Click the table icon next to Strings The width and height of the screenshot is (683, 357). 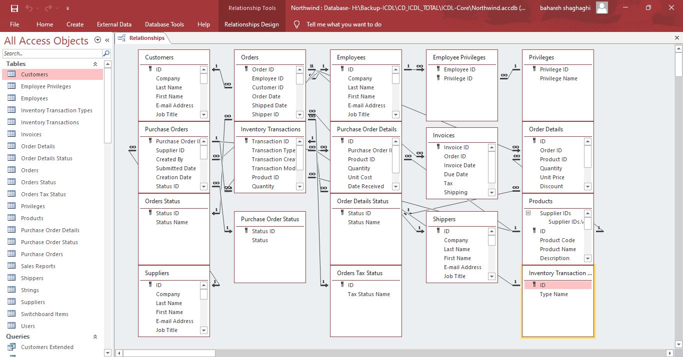coord(11,290)
